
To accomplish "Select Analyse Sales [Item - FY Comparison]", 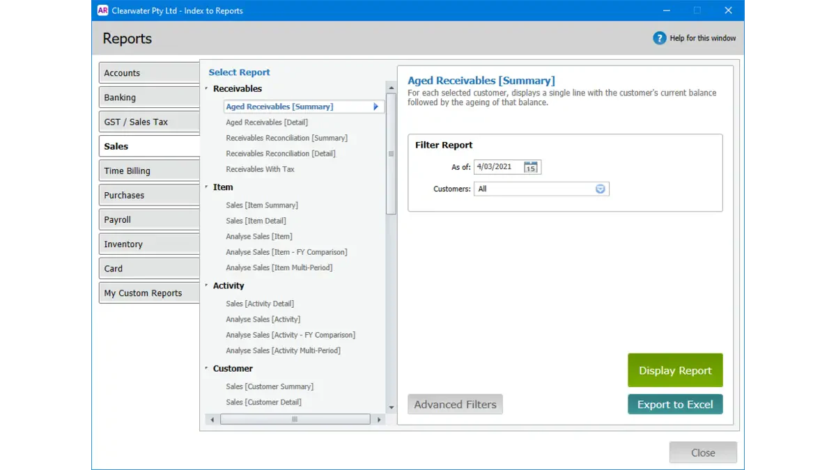I will [286, 252].
